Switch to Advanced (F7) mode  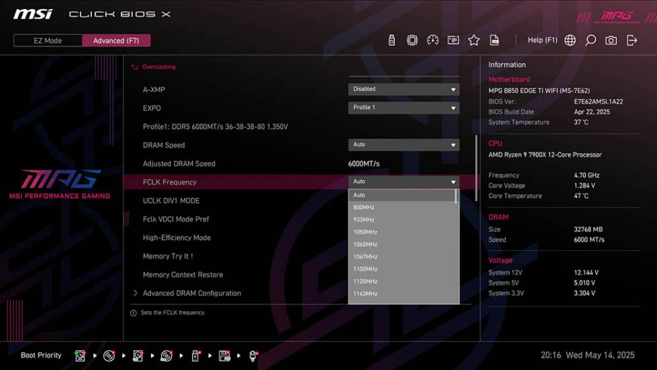tap(116, 41)
